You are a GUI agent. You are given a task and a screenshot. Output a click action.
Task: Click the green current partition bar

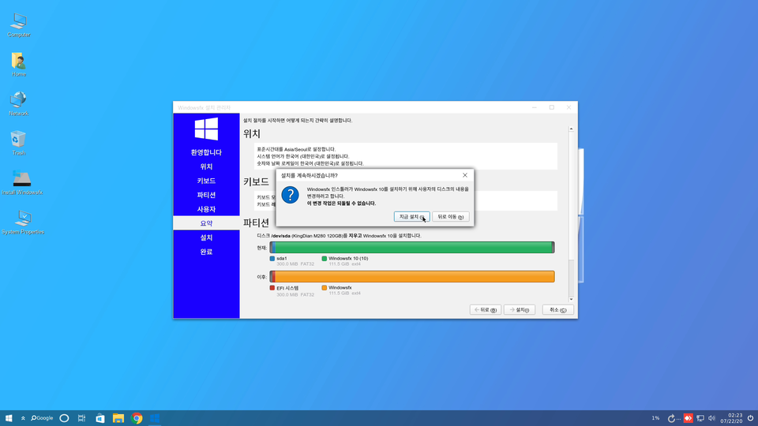(x=412, y=247)
